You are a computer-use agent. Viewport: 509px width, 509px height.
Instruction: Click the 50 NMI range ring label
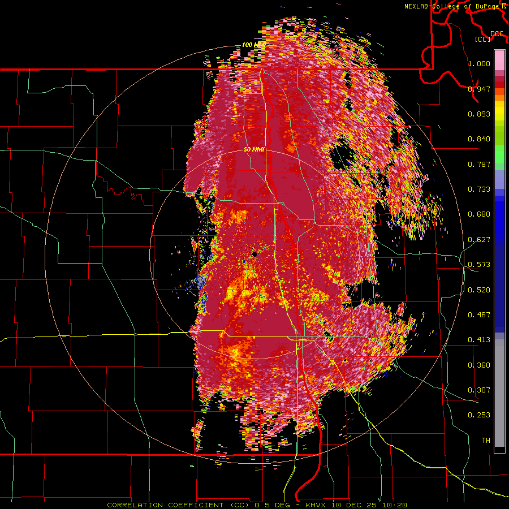pos(254,149)
